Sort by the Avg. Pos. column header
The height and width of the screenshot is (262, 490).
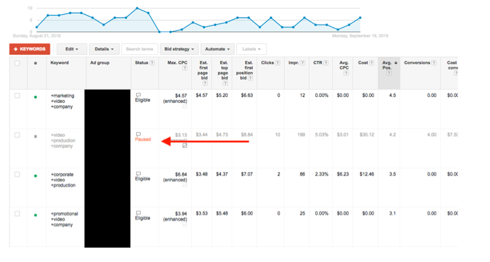coord(388,66)
